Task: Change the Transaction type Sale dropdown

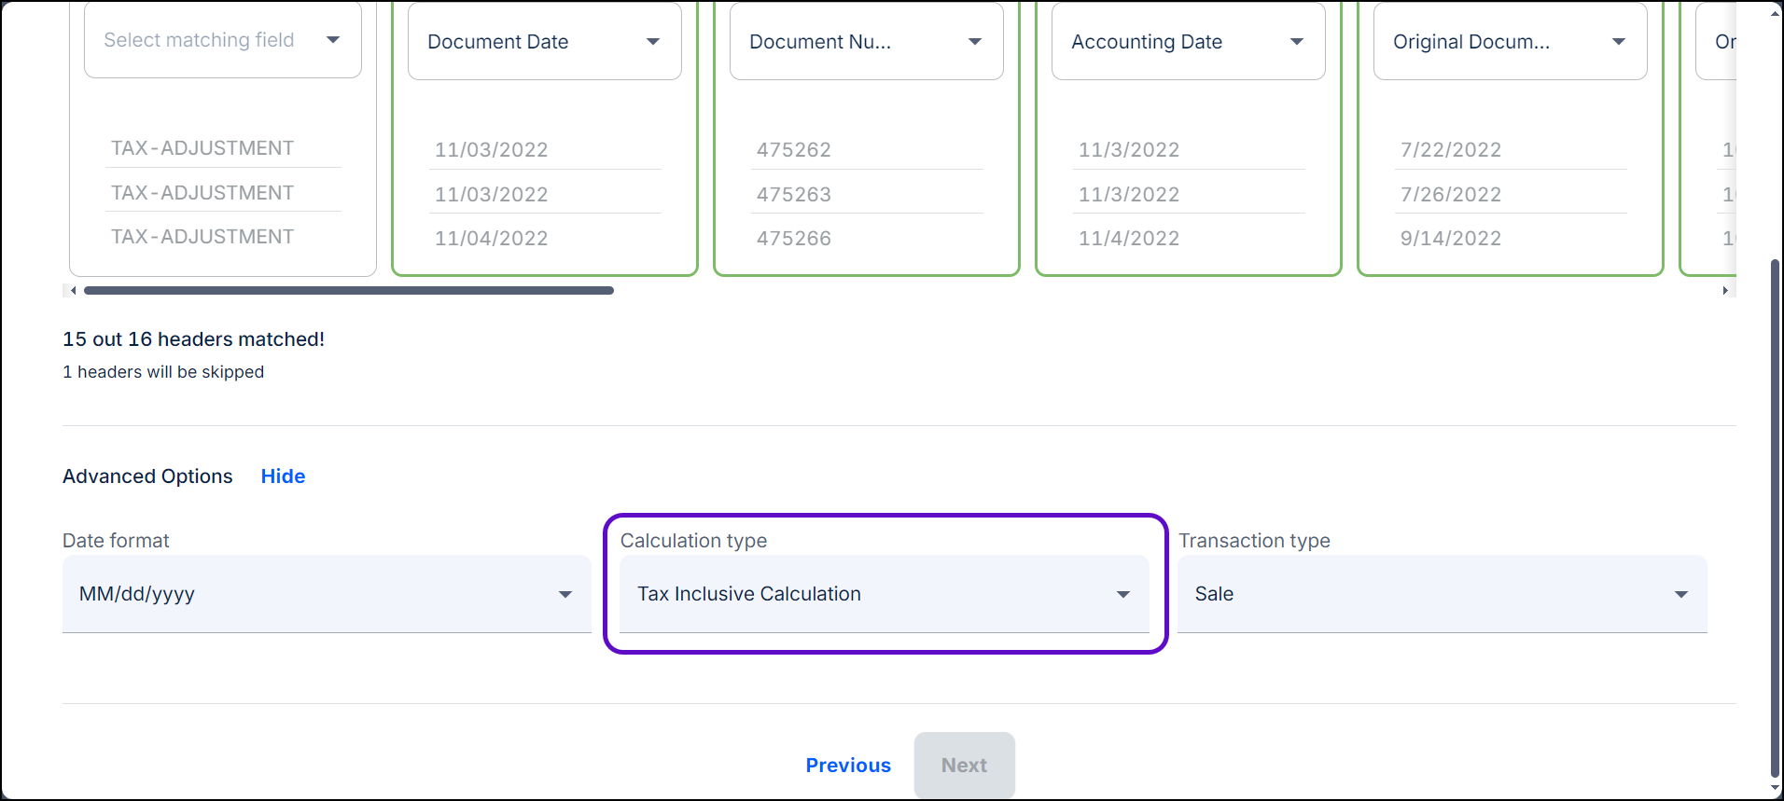Action: click(1442, 594)
